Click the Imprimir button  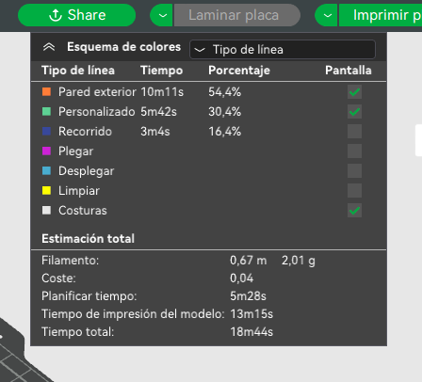click(381, 15)
